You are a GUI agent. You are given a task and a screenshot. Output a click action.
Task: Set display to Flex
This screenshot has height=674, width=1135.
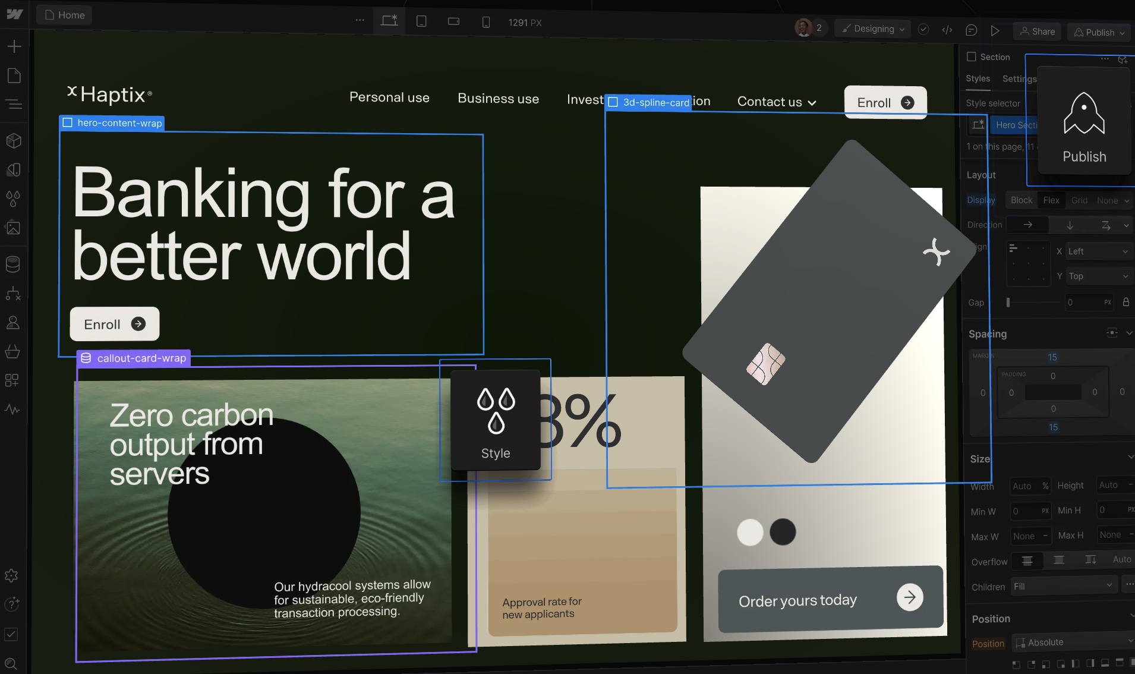(x=1051, y=200)
